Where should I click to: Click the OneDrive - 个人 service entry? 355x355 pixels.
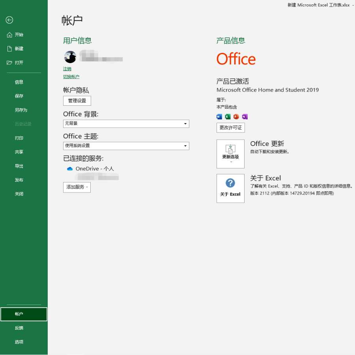tap(91, 169)
